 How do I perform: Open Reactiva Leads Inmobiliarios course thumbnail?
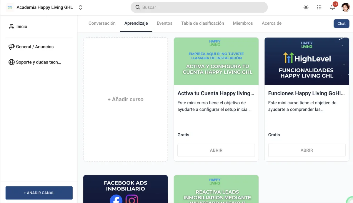coord(216,189)
